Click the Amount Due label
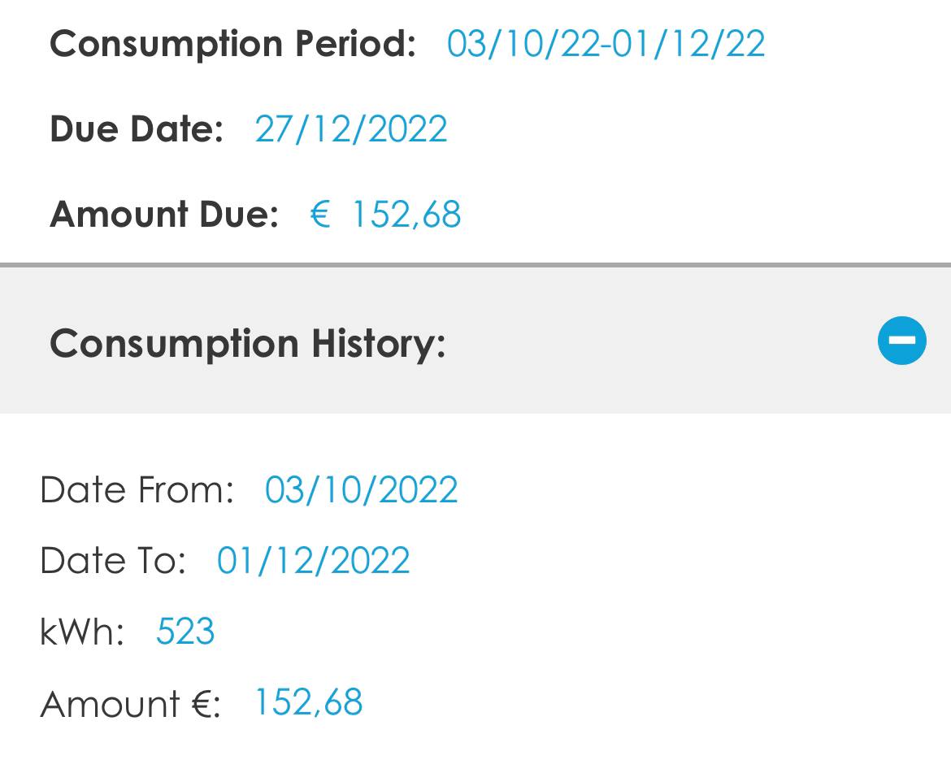 tap(163, 215)
